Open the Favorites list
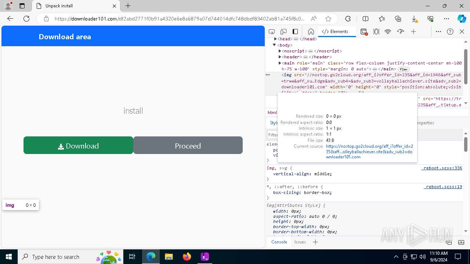Screen dimensions: 470x264 click(x=382, y=19)
